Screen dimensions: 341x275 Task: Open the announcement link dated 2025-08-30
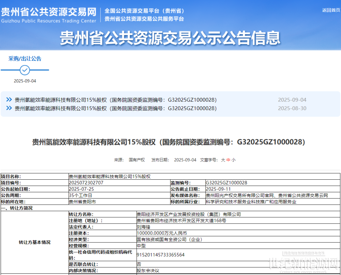116,108
